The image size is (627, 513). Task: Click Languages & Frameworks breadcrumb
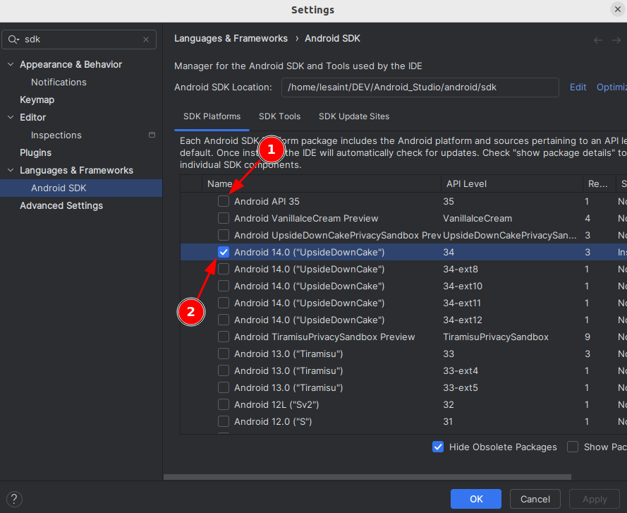231,38
